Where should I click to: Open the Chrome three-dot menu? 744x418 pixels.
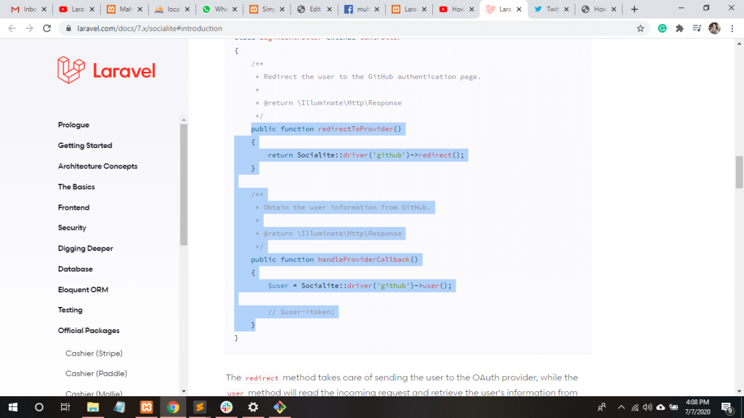coord(732,28)
